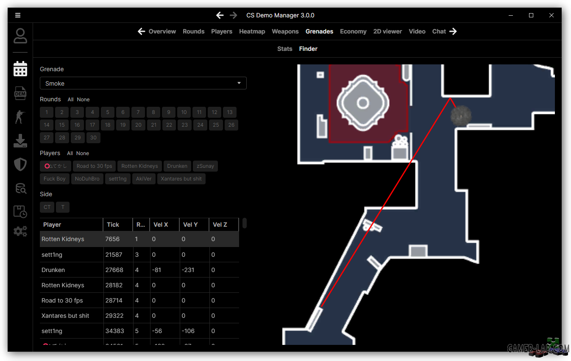The image size is (571, 361).
Task: Sort table by Vel Y column header
Action: (194, 225)
